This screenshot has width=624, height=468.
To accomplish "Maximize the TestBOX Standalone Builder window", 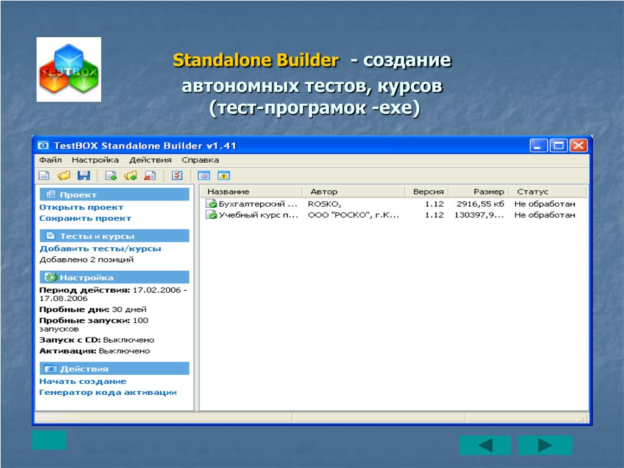I will 558,146.
